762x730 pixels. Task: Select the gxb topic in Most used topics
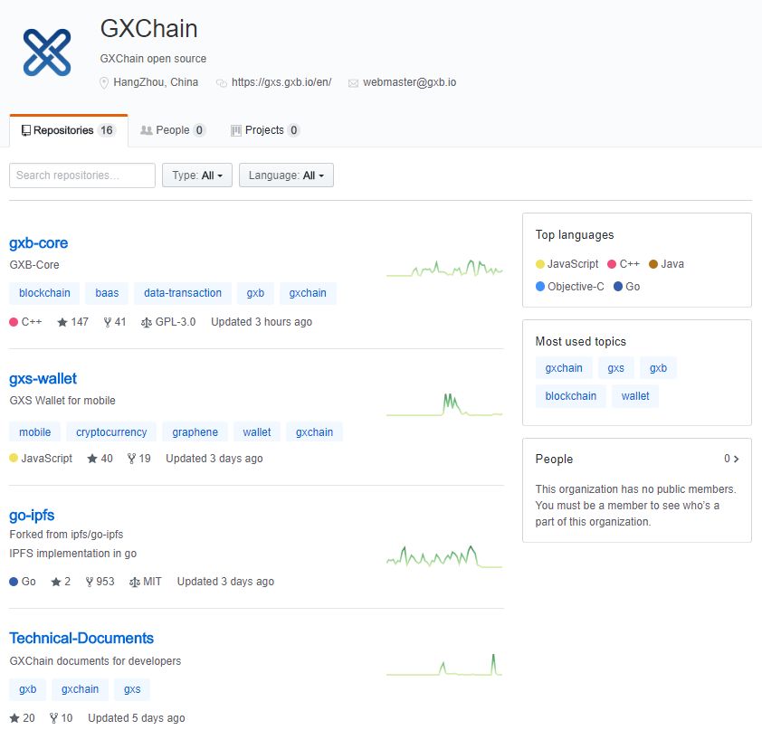(658, 368)
